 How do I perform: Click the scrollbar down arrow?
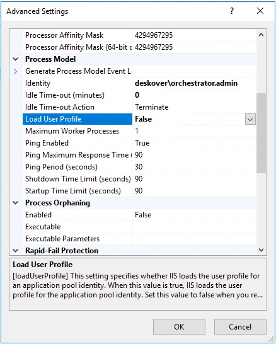(x=261, y=250)
